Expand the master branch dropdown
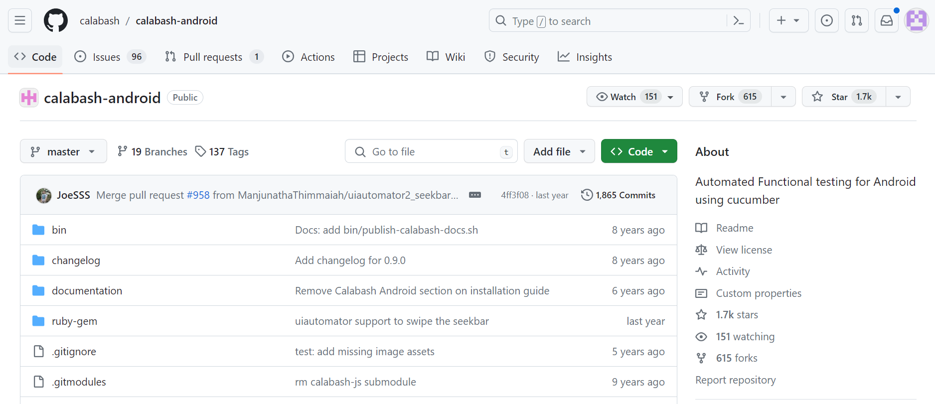Viewport: 935px width, 404px height. pos(63,151)
